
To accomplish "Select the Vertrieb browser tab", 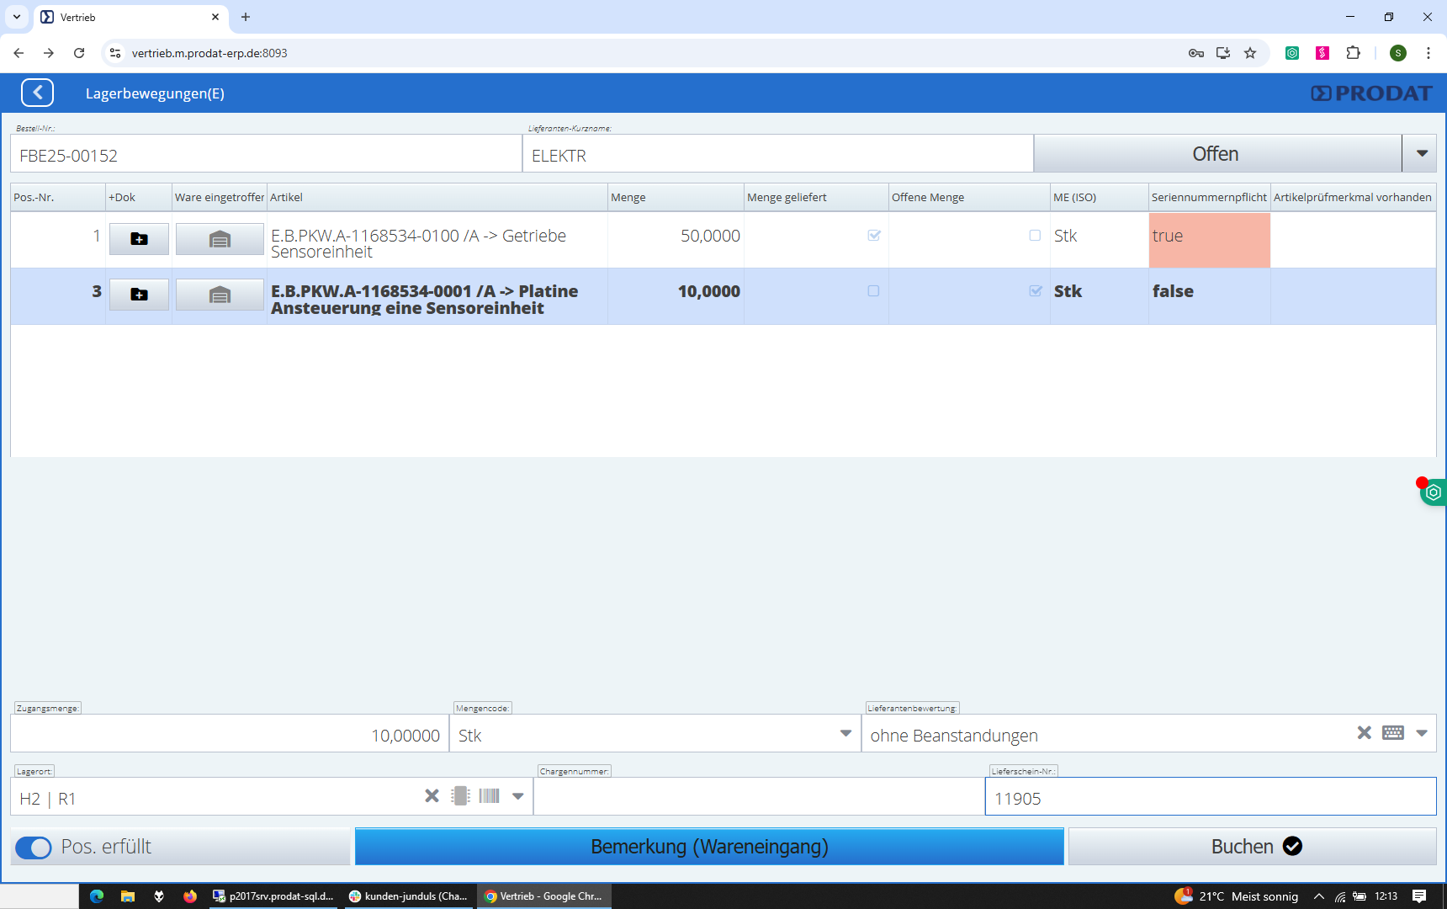I will tap(126, 17).
